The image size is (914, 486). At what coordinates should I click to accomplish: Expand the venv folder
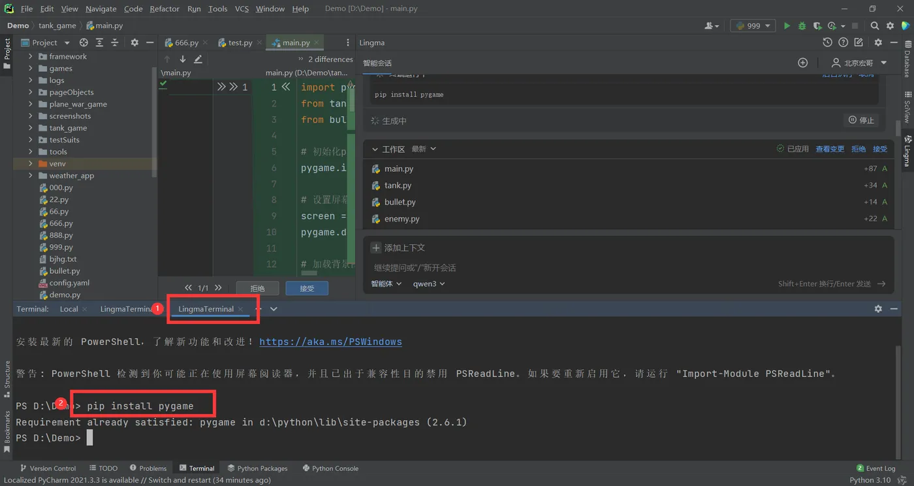pos(31,163)
